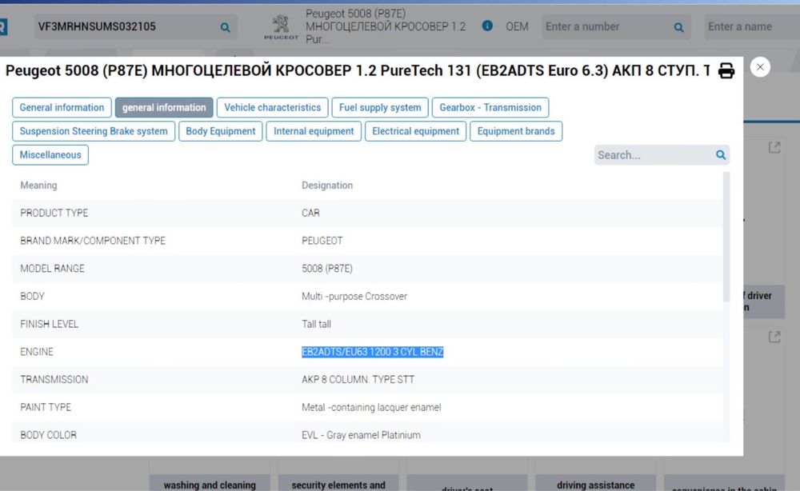Click 'EVL - Gray enamel Platinium' value
The height and width of the screenshot is (491, 800).
click(x=361, y=436)
